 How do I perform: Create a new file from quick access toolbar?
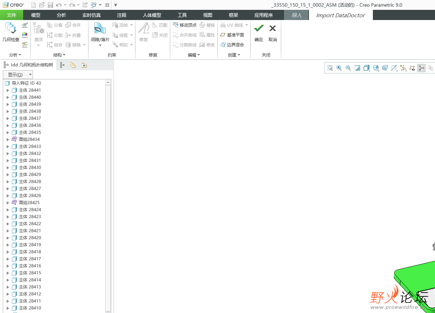click(33, 5)
